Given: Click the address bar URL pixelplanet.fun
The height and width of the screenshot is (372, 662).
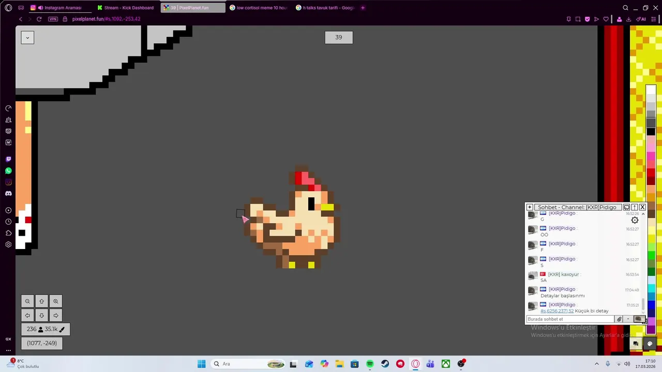Looking at the screenshot, I should coord(106,19).
